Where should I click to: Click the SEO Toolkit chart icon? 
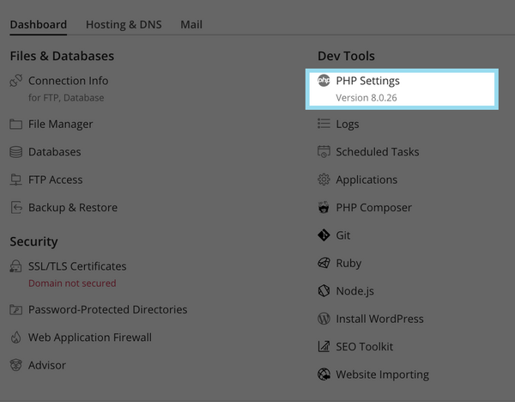click(x=324, y=347)
